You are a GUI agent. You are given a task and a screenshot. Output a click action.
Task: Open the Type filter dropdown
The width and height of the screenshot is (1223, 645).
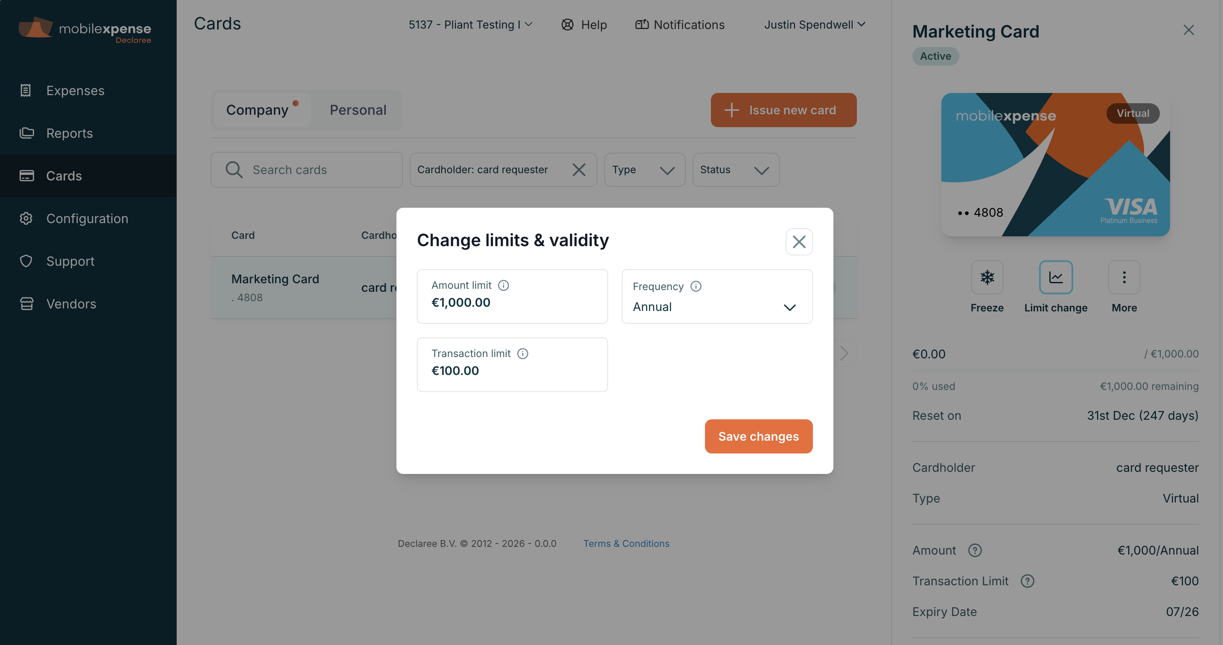pos(644,170)
